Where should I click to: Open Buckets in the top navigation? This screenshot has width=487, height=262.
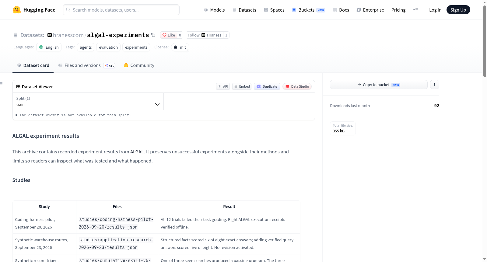point(308,10)
